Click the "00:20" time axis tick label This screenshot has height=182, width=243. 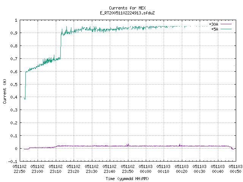(181, 171)
